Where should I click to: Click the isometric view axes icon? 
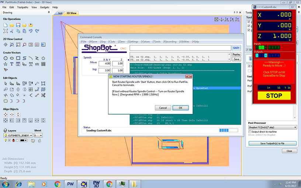click(x=222, y=20)
